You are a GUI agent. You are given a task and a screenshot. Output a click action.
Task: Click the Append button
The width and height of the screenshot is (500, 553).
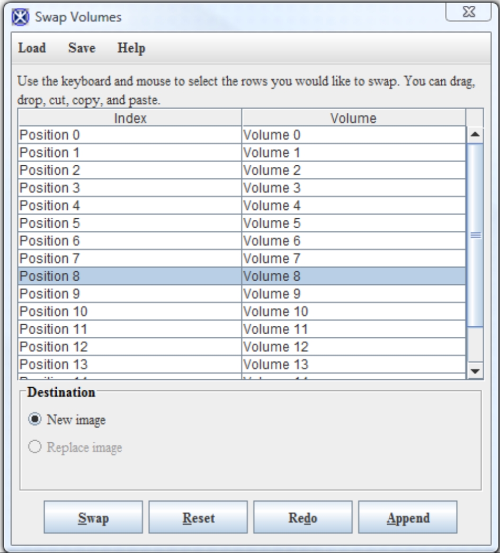(x=407, y=518)
